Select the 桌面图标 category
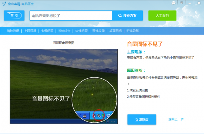This screenshot has width=204, height=134. (115, 31)
